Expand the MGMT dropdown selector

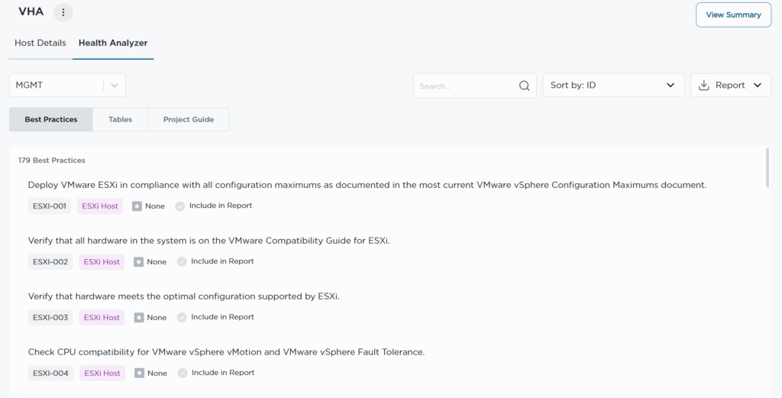click(114, 86)
